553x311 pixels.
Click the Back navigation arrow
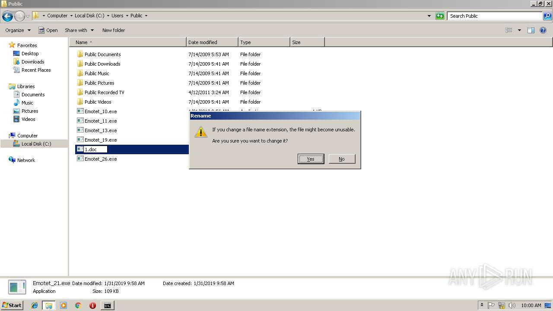point(7,16)
